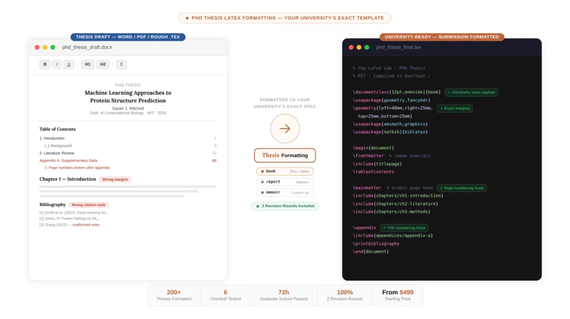Screen dimensions: 570x319
Task: Click the \frontmatter line
Action: point(368,156)
